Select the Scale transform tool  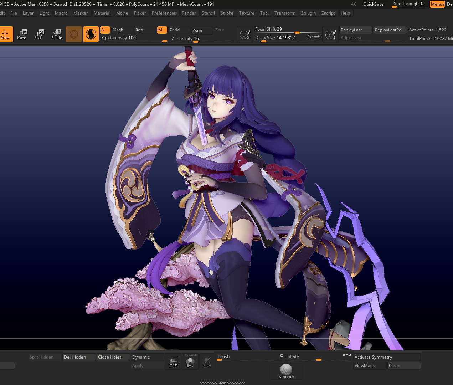pos(39,34)
